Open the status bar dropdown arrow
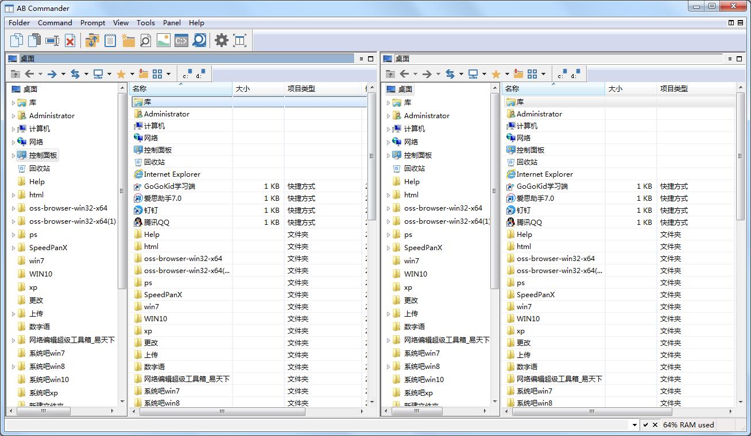 [634, 425]
